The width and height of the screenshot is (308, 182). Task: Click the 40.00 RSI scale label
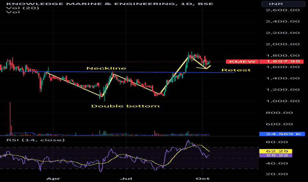coord(277,163)
